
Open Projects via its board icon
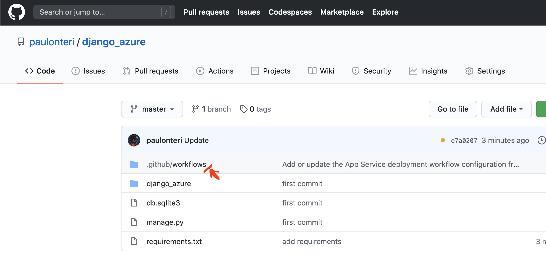click(x=254, y=71)
